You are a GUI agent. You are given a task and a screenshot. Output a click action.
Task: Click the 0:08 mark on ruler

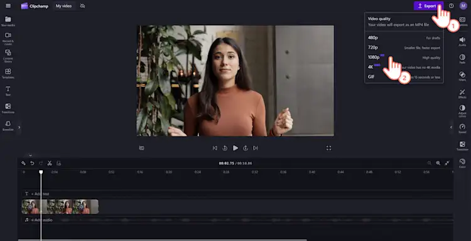pos(83,172)
